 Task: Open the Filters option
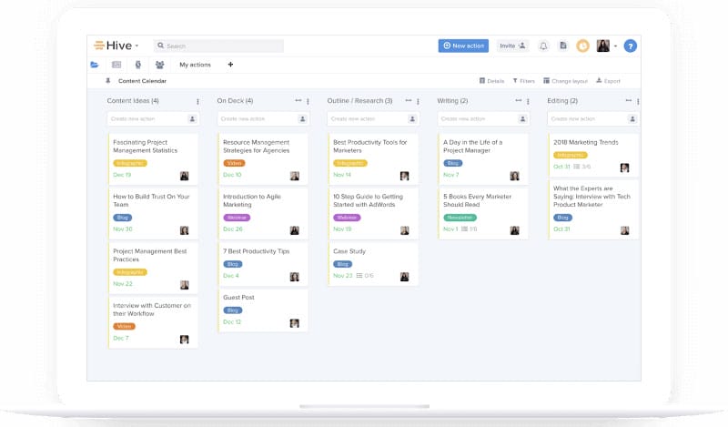point(523,81)
